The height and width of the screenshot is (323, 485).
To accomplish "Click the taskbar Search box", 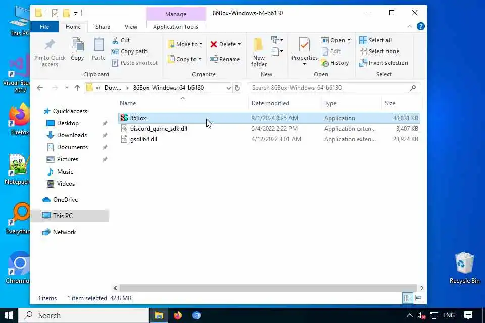I will click(83, 315).
